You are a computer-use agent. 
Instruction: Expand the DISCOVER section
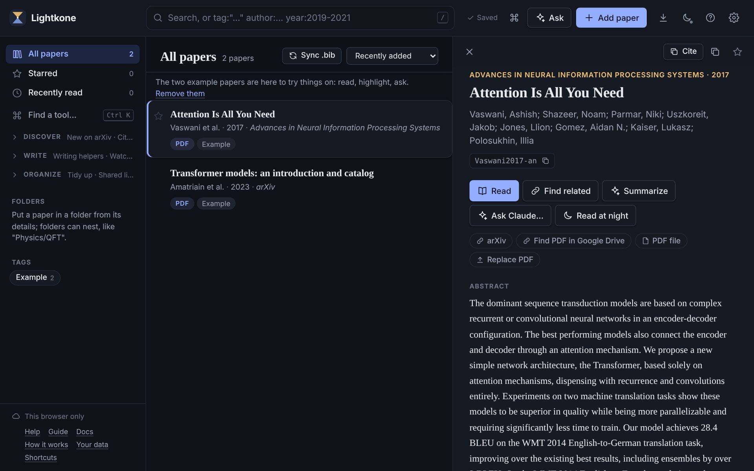[x=73, y=137]
